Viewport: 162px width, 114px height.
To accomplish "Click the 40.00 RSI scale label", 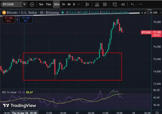I will click(x=156, y=105).
